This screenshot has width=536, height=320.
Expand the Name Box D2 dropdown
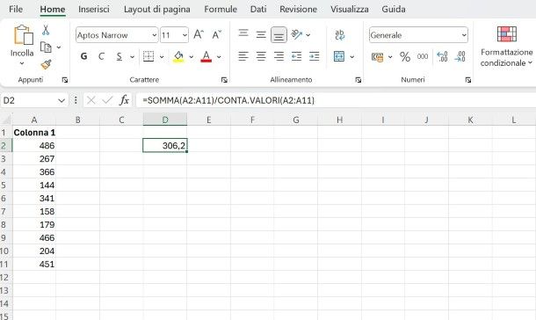[62, 100]
